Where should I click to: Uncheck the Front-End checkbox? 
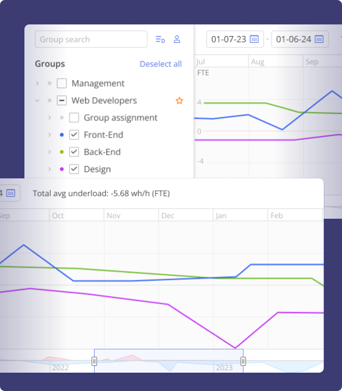click(74, 135)
